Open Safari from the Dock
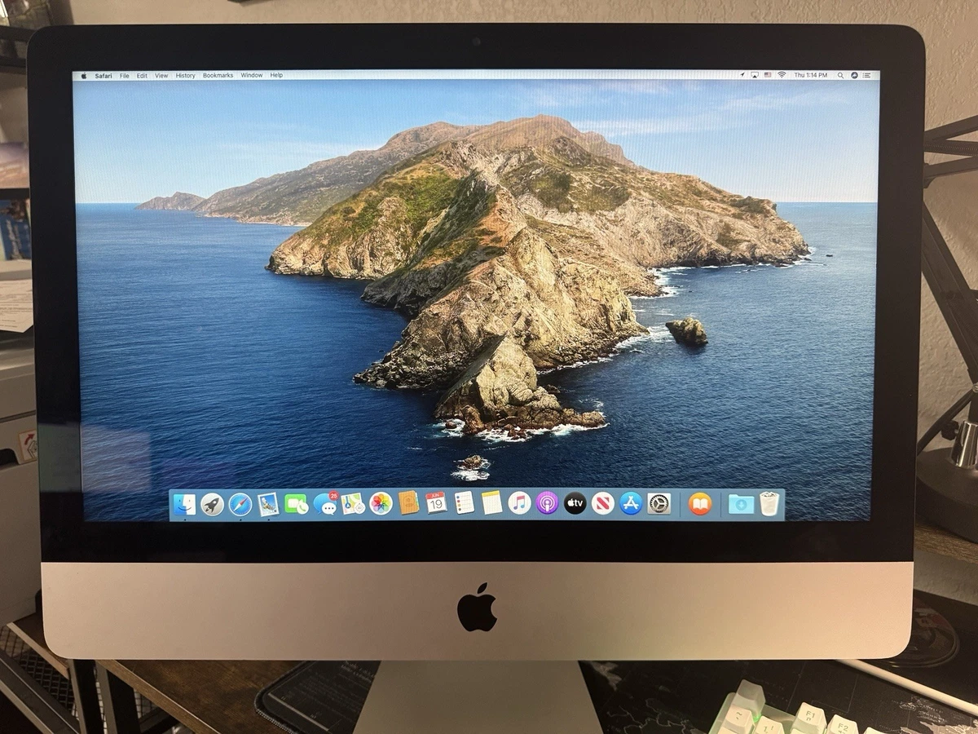 point(241,506)
